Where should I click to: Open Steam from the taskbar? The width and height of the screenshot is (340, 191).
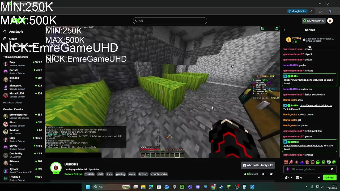click(221, 187)
